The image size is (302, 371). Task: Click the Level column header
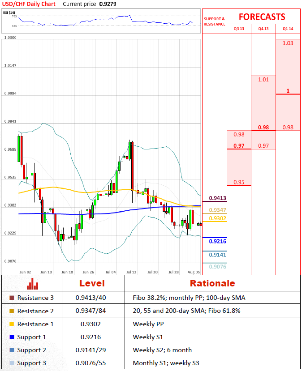tap(92, 283)
